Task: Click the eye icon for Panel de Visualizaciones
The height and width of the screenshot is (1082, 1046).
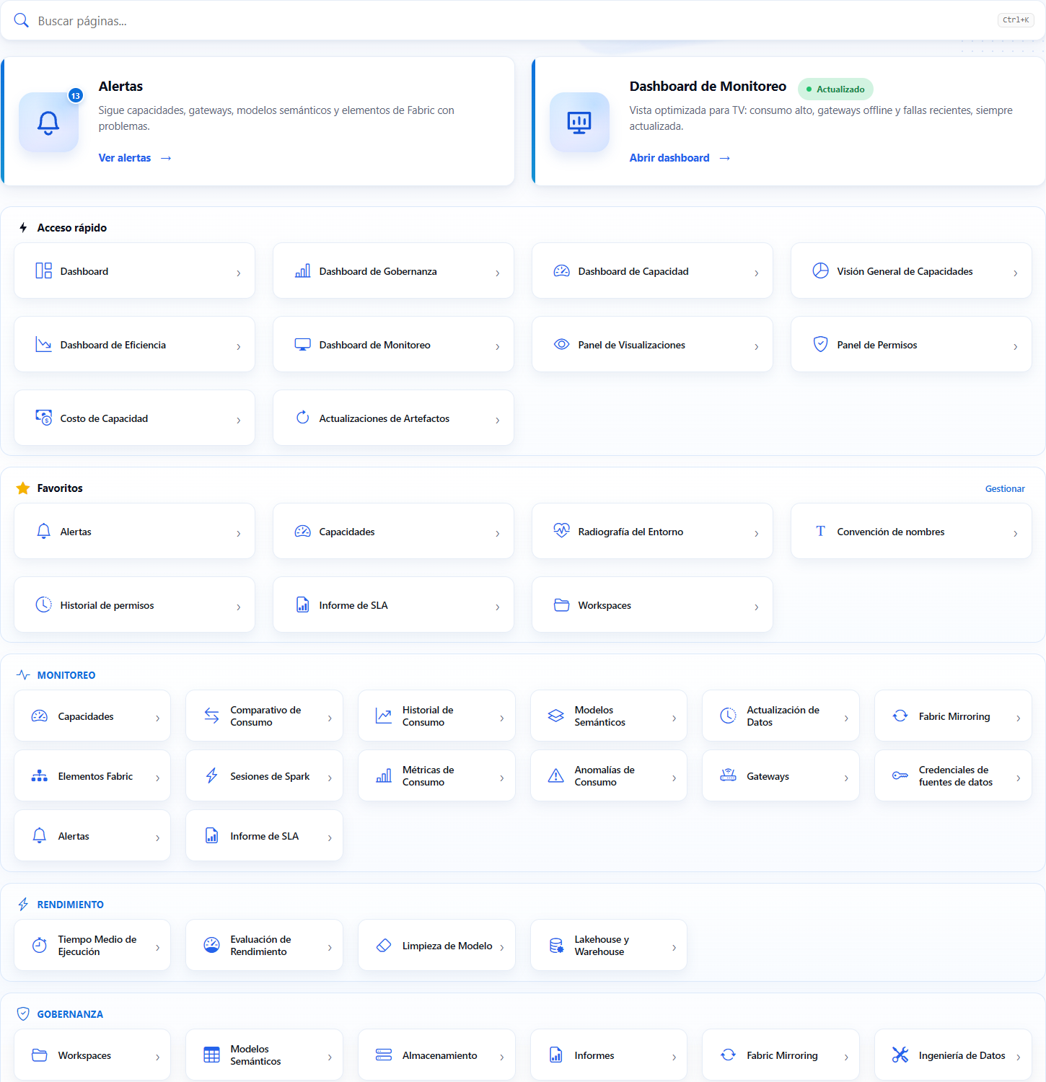Action: (562, 344)
